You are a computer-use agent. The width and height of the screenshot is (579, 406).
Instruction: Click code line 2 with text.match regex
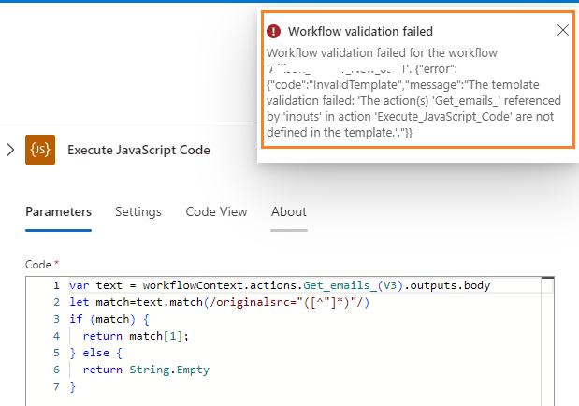pyautogui.click(x=219, y=302)
